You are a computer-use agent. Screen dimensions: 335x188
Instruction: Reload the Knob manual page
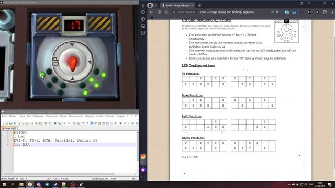[166, 12]
